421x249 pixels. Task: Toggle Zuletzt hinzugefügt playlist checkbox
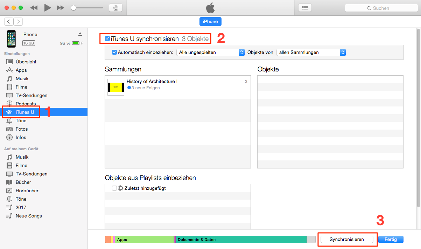pos(114,188)
